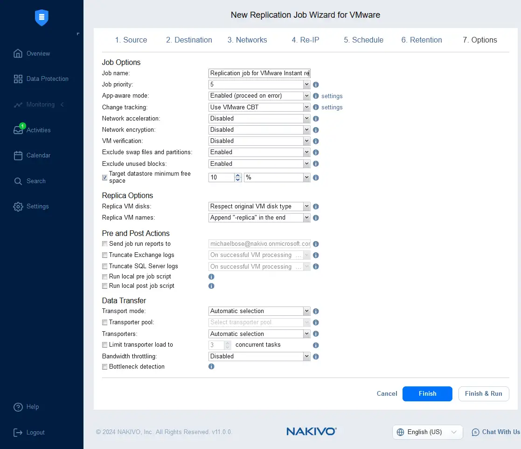Open App-aware mode settings link
This screenshot has height=449, width=521.
(x=332, y=96)
